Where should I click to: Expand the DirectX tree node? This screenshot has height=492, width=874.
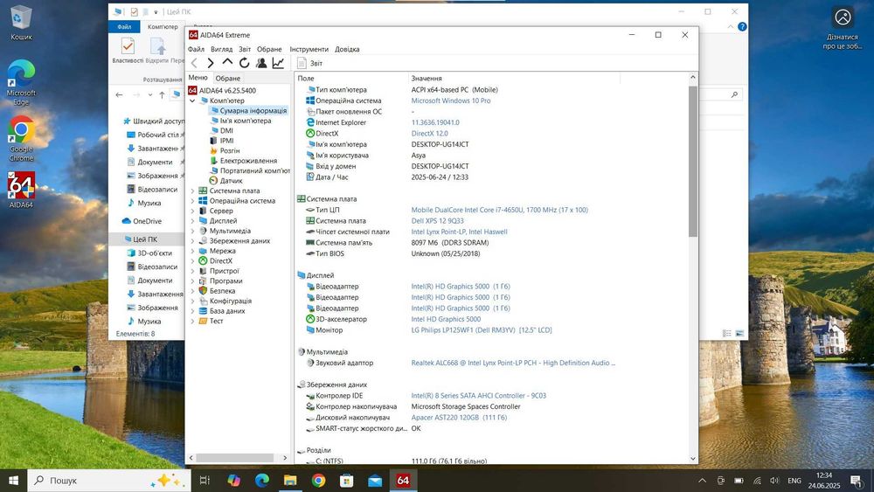coord(192,260)
